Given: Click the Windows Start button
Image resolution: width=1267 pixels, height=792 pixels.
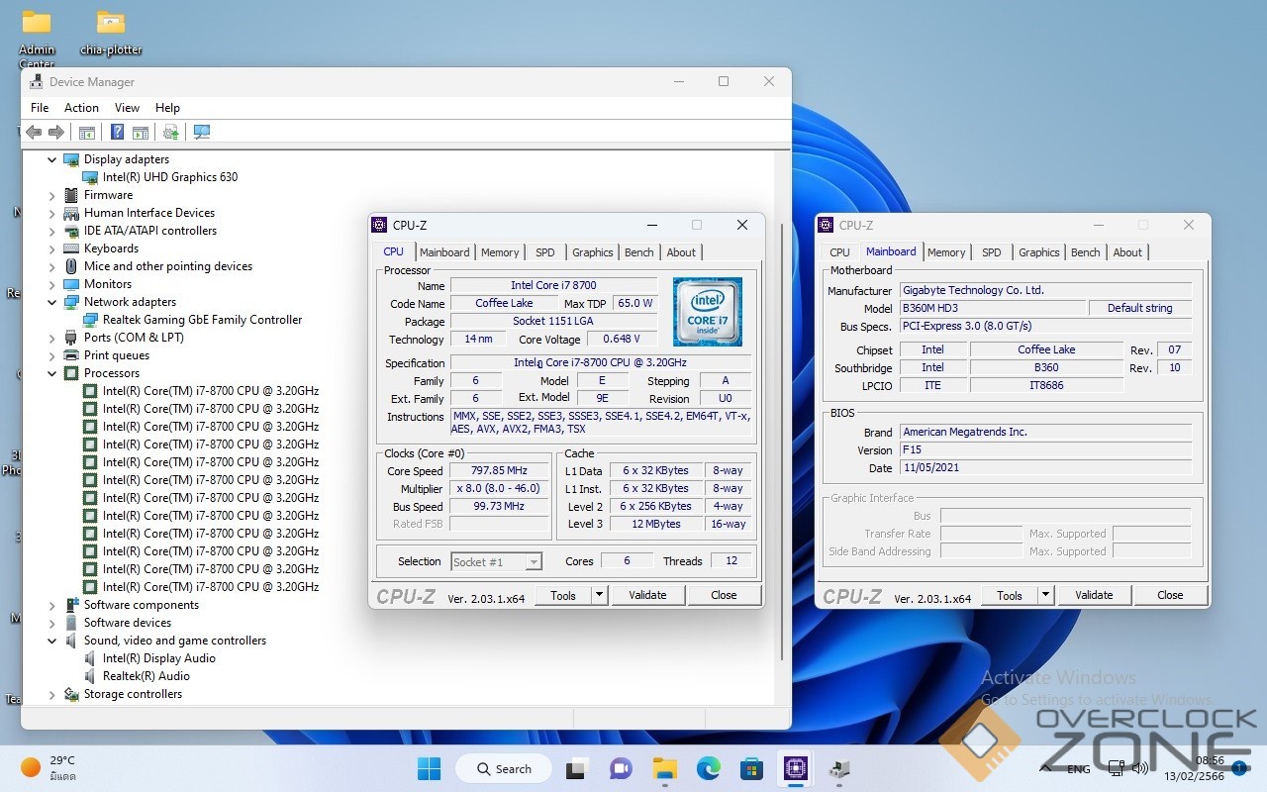Looking at the screenshot, I should coord(429,768).
